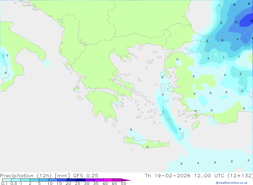Click the legend label "35"
Image resolution: width=253 pixels, height=185 pixels.
coord(96,183)
